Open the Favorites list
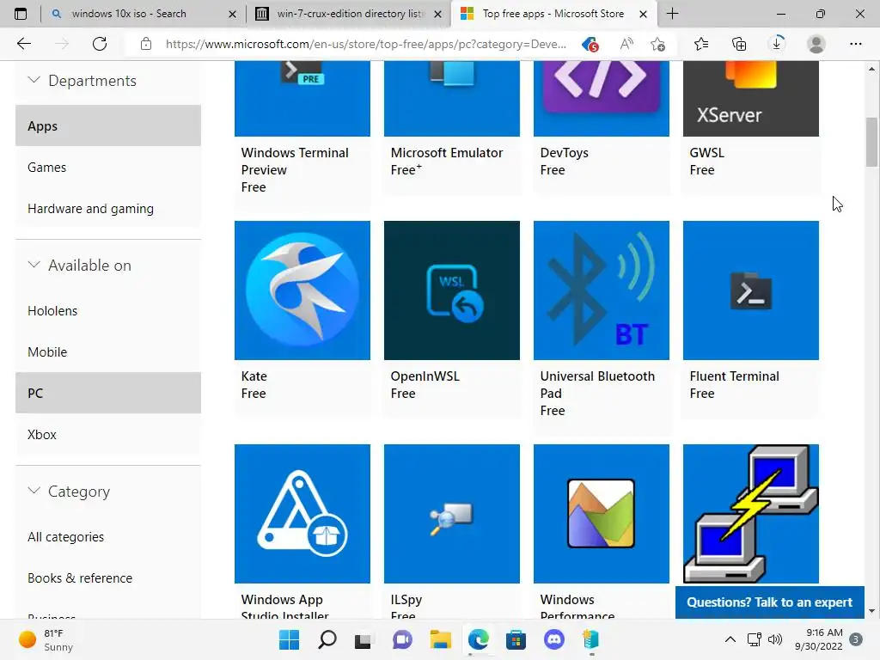The height and width of the screenshot is (660, 880). pyautogui.click(x=701, y=44)
